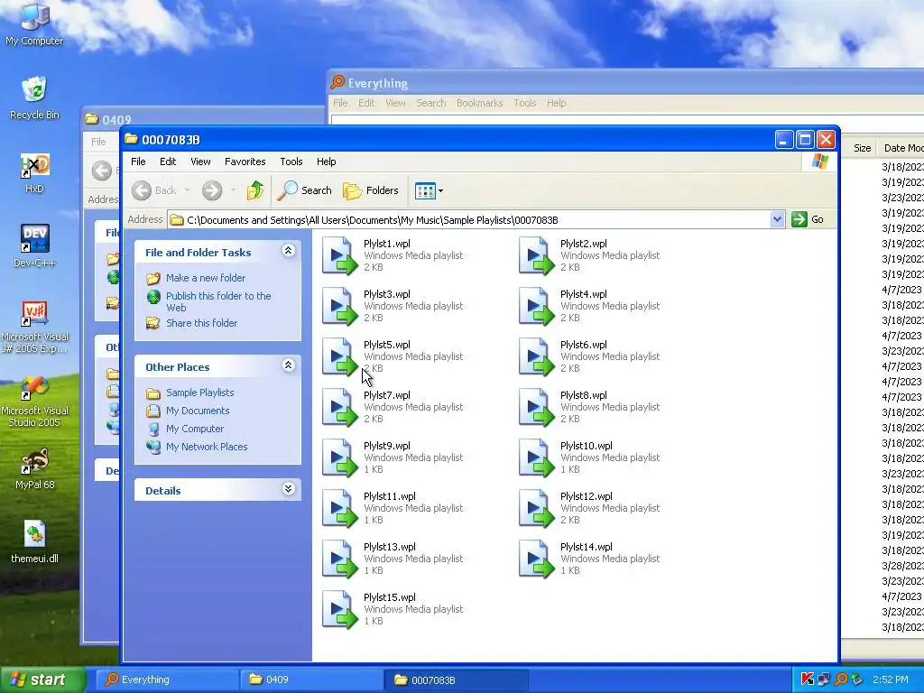Open the Edit menu in 0007083B
The image size is (924, 693).
coord(168,162)
